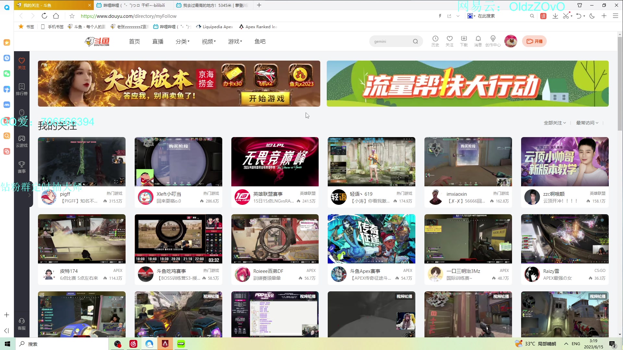This screenshot has height=350, width=623.
Task: Show hidden system tray icons
Action: pyautogui.click(x=566, y=344)
